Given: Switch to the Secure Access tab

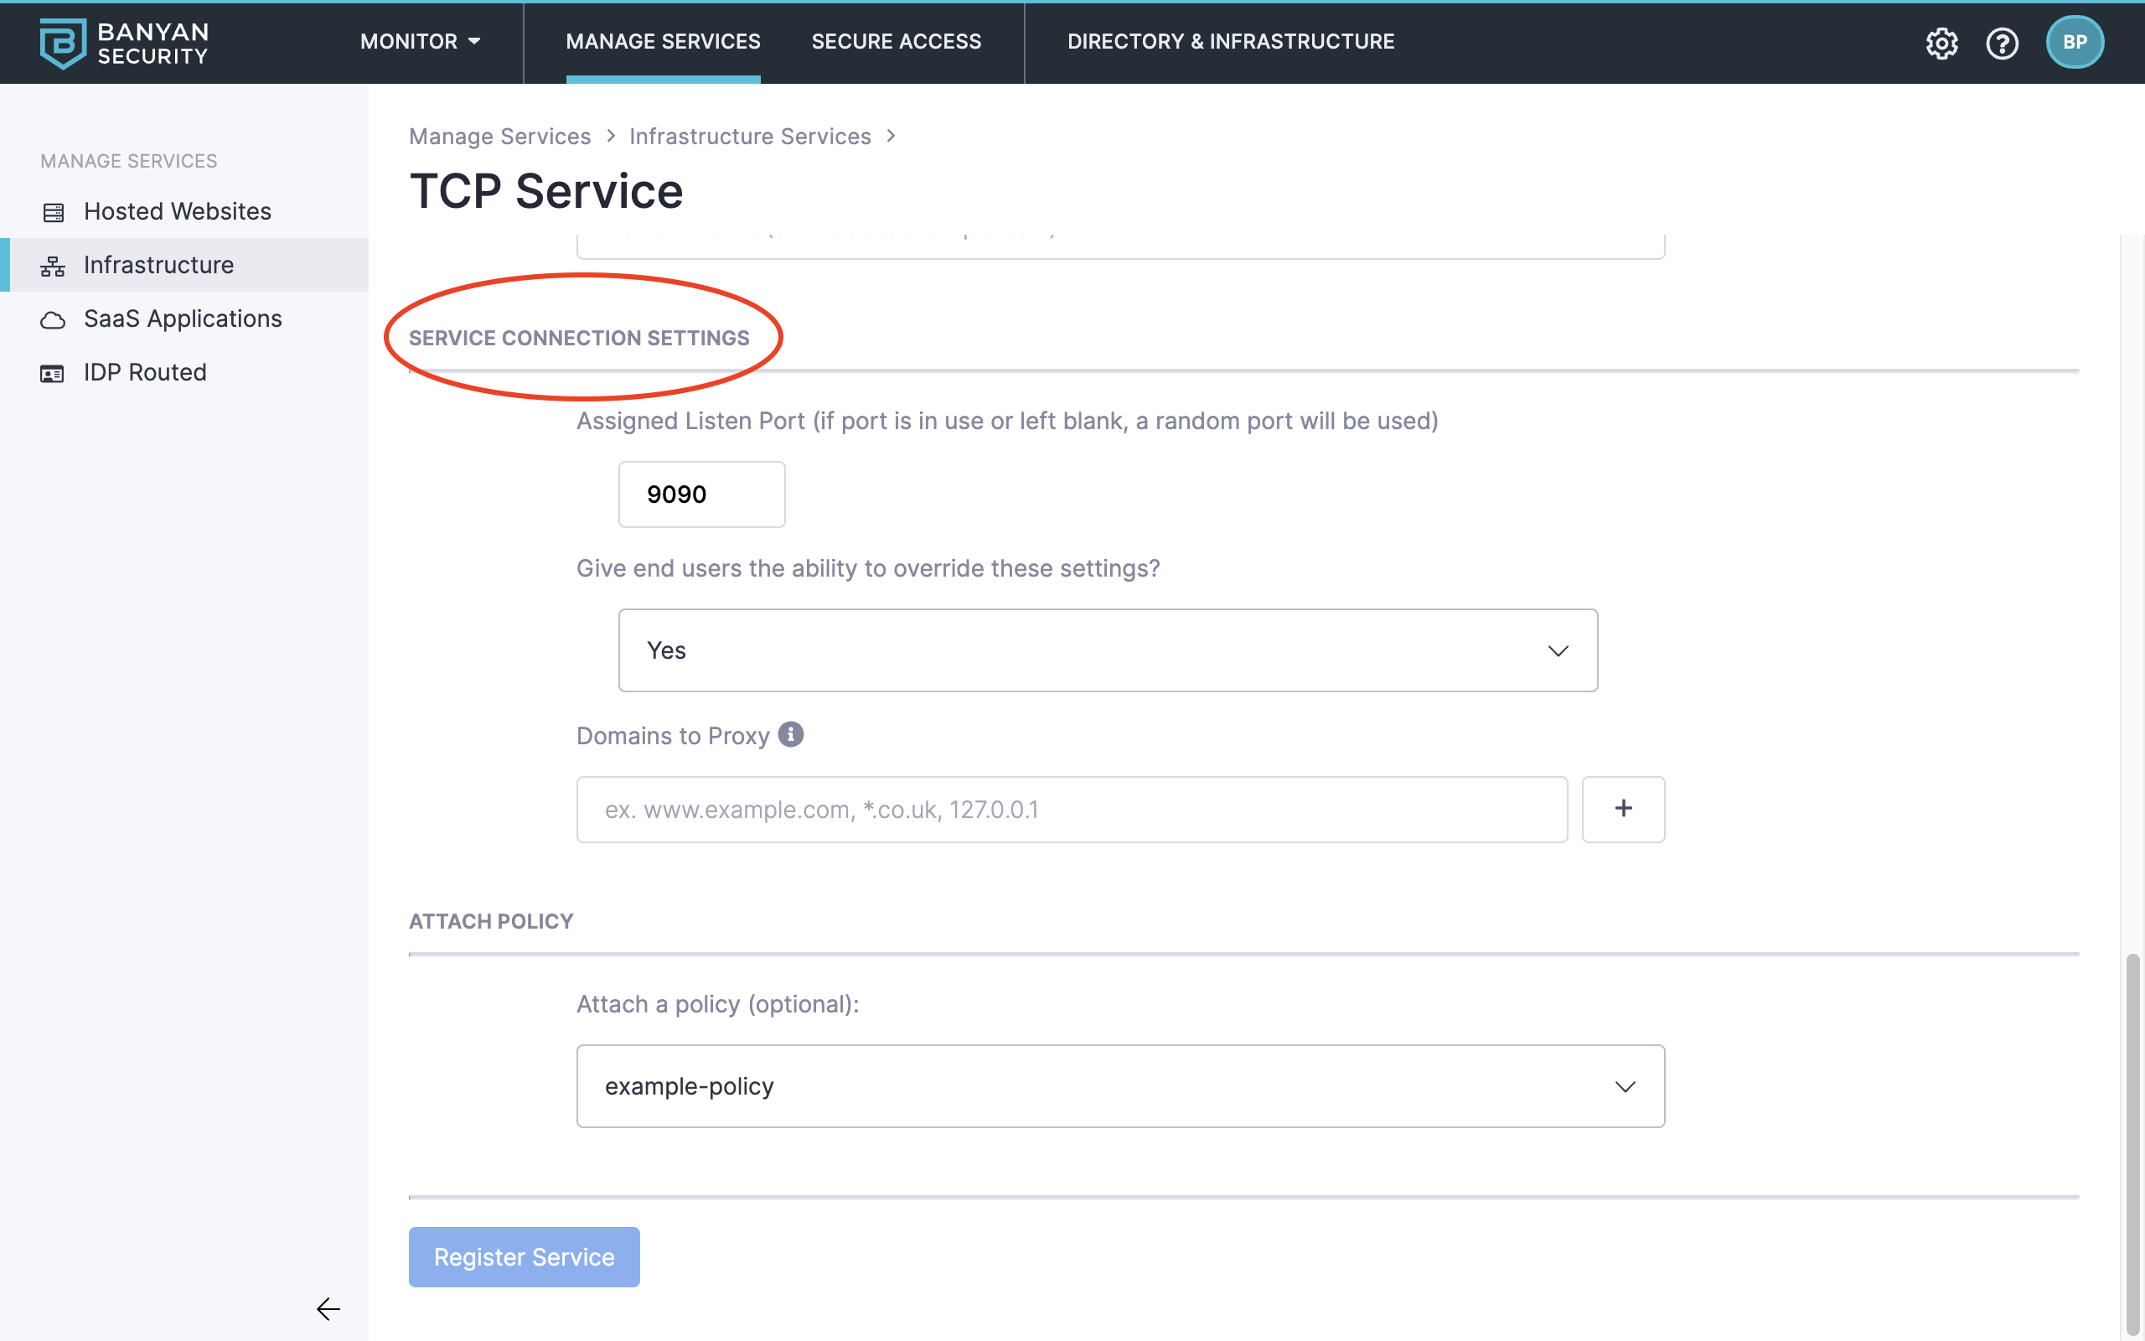Looking at the screenshot, I should point(896,42).
